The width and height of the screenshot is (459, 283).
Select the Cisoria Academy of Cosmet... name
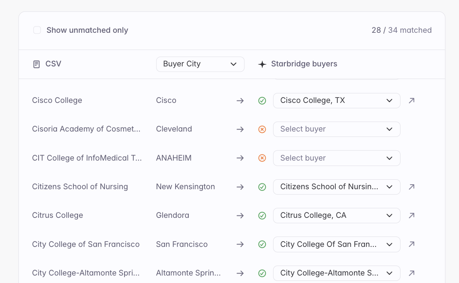tap(86, 129)
